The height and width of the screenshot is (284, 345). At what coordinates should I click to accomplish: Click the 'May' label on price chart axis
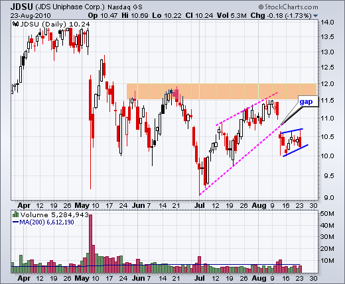click(82, 205)
